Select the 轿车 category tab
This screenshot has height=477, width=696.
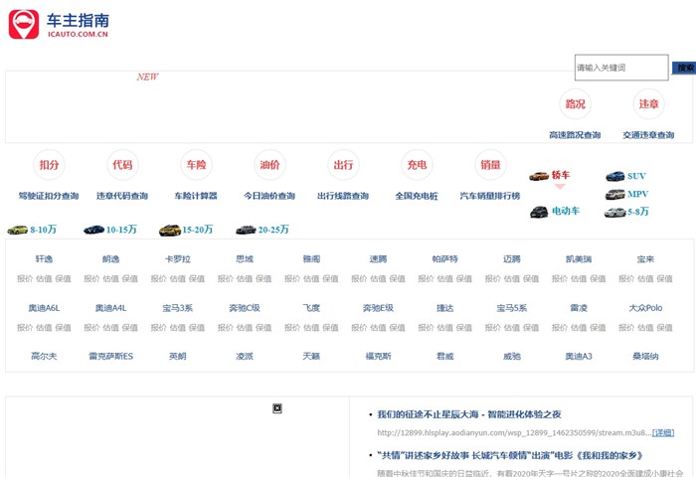(561, 175)
